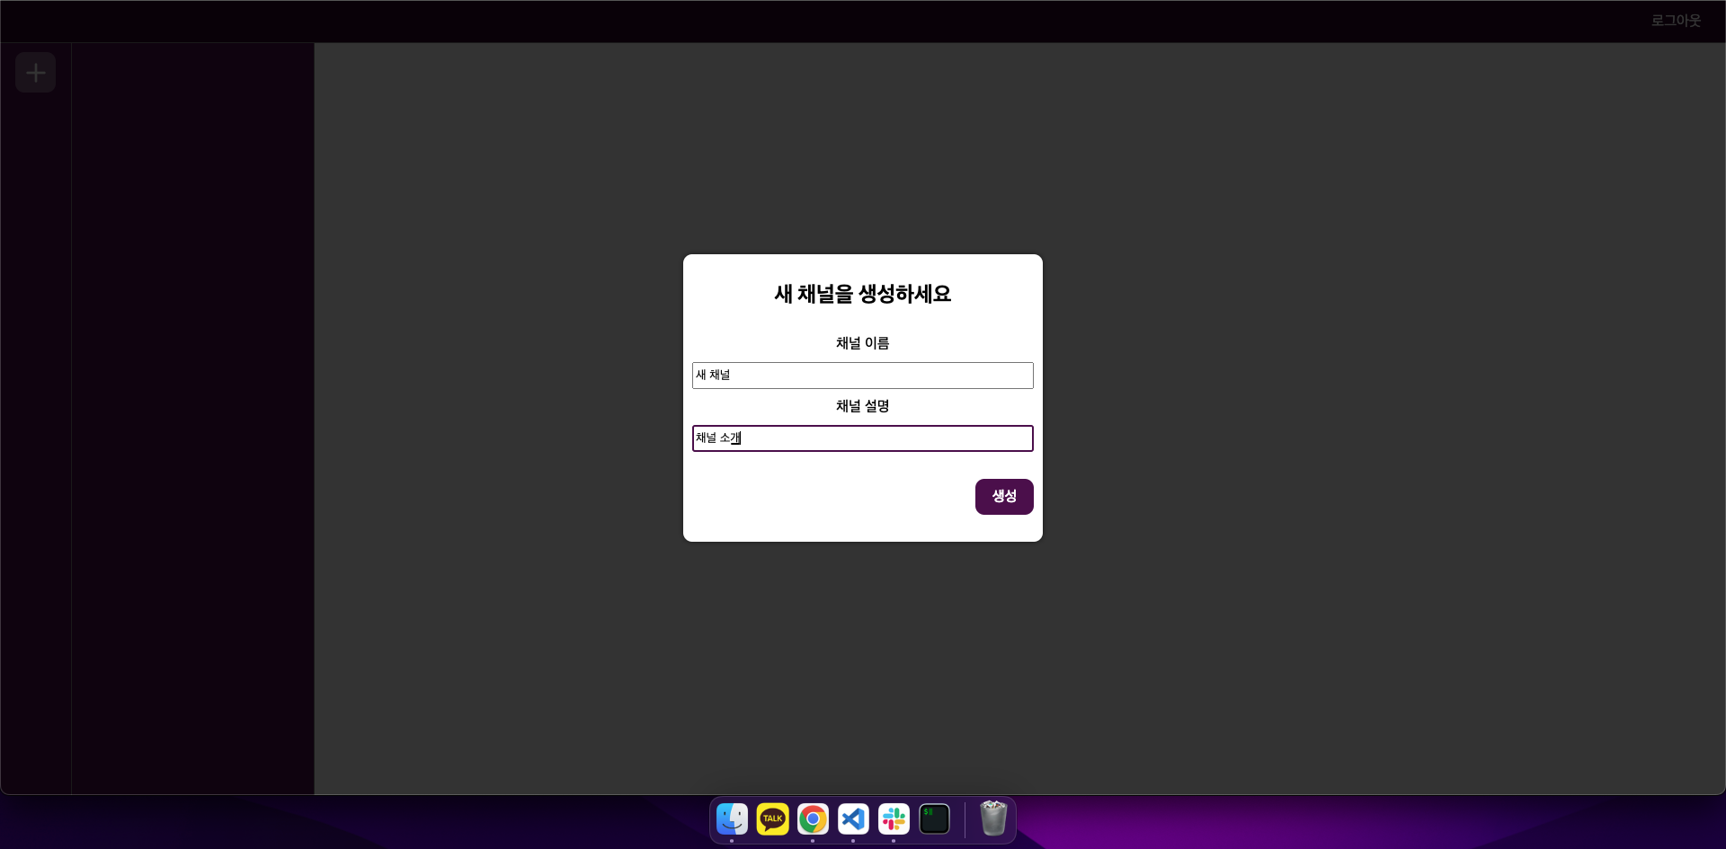The width and height of the screenshot is (1726, 849).
Task: Open Finder from the dock
Action: [731, 818]
